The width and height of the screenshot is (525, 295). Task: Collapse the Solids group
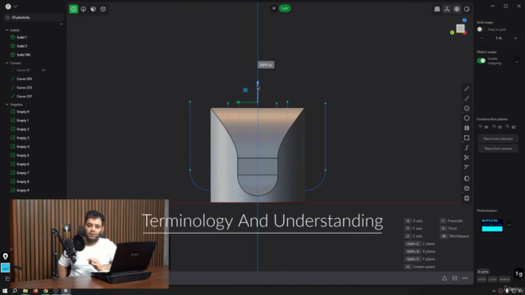[x=7, y=30]
